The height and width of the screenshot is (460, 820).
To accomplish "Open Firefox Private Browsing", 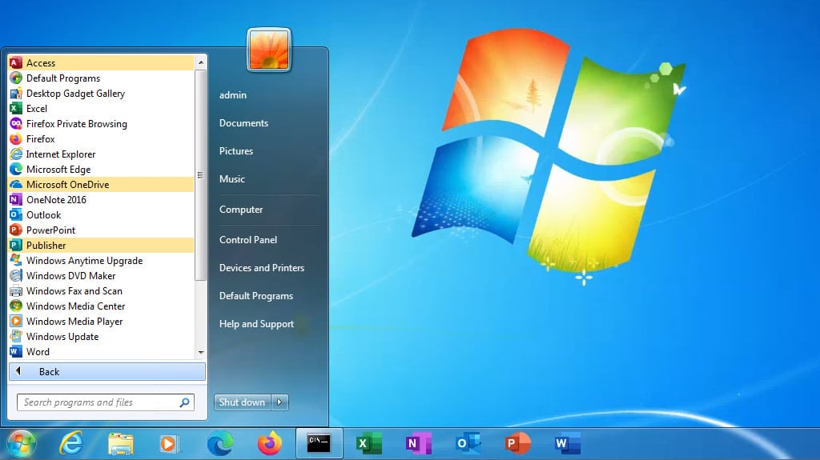I will tap(102, 123).
